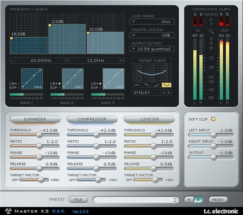Open the Digital Ceiling dropdown
Viewport: 243px width, 215px height.
point(152,35)
